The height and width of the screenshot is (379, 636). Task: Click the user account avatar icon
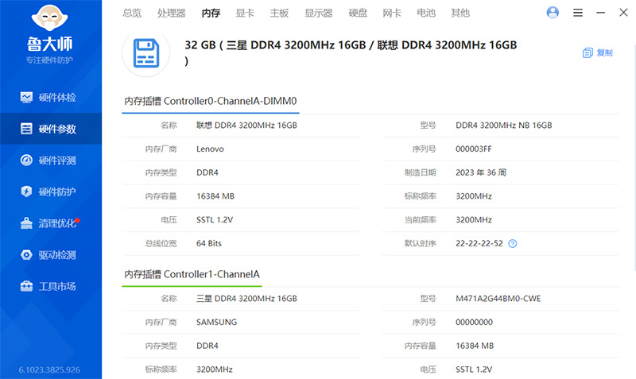point(553,13)
